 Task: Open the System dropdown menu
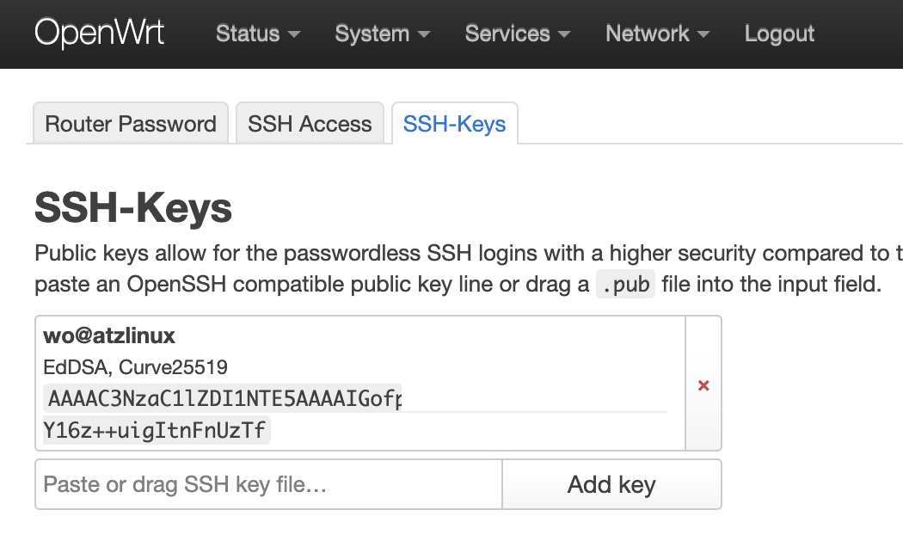tap(383, 34)
